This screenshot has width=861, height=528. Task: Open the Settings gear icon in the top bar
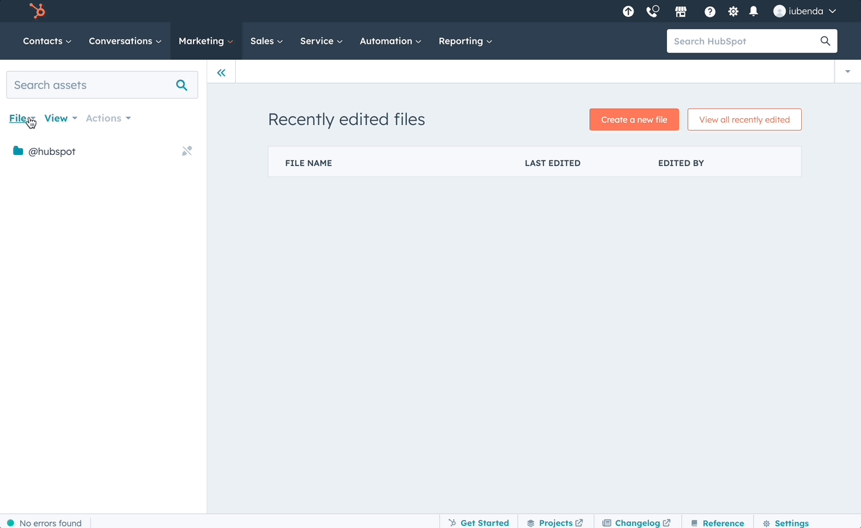pyautogui.click(x=733, y=11)
